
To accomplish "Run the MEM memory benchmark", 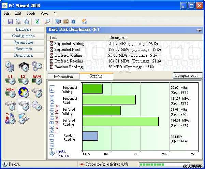I will [x=10, y=93].
